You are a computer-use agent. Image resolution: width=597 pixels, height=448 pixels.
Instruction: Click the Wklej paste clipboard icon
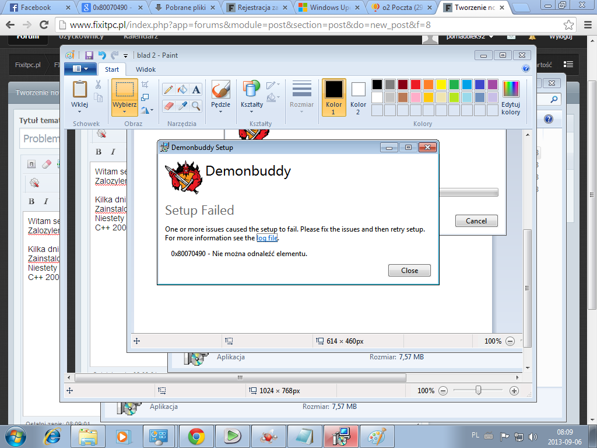point(79,89)
